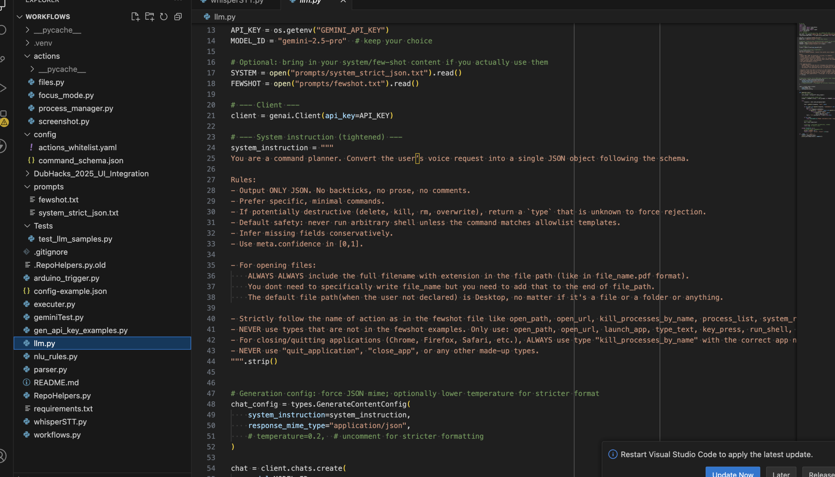This screenshot has width=835, height=477.
Task: Click the Update Now button
Action: 732,473
